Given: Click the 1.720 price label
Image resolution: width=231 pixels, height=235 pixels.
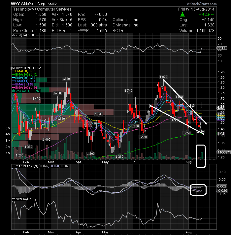Looking at the screenshot, I should (x=57, y=93).
